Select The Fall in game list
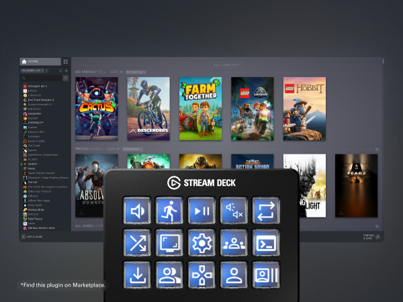Screen dimensions: 403x302 (32, 183)
